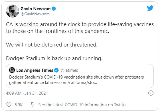This screenshot has width=160, height=112.
Task: Click the Los Angeles Times verified badge
Action: coord(56,70)
